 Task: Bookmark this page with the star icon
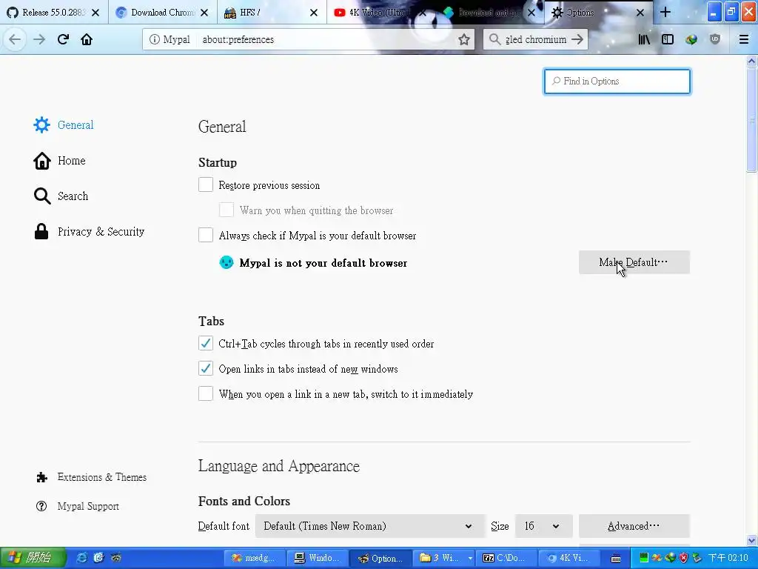click(x=464, y=39)
